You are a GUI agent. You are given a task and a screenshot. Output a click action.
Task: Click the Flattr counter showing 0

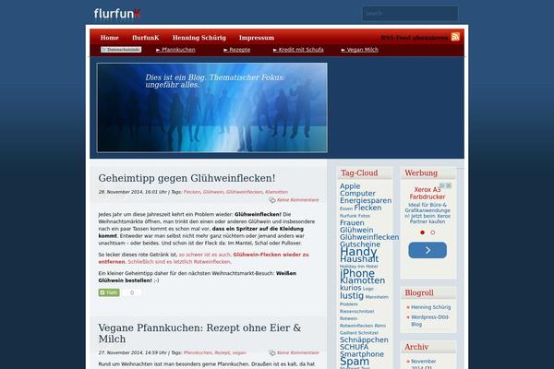tap(132, 292)
